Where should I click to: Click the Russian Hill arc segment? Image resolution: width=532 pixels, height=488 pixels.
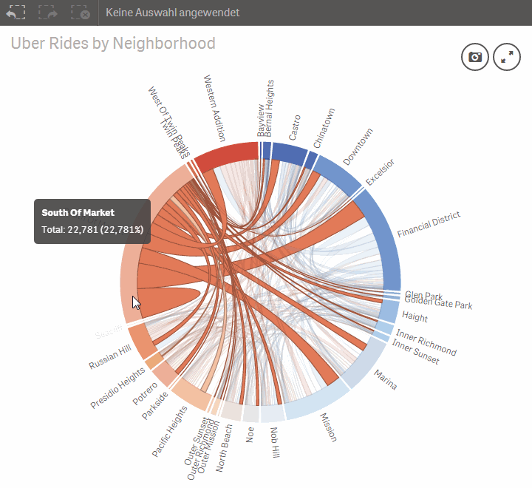point(141,342)
